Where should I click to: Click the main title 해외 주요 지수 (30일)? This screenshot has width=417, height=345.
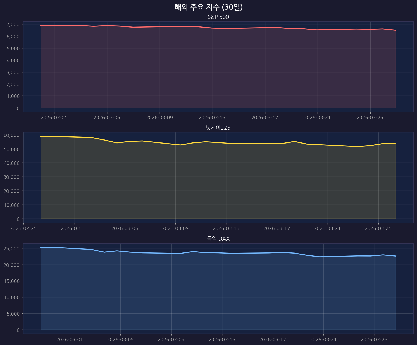(x=208, y=7)
